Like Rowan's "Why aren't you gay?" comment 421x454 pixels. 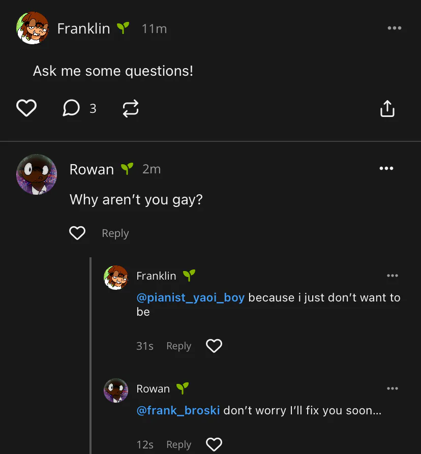tap(77, 233)
